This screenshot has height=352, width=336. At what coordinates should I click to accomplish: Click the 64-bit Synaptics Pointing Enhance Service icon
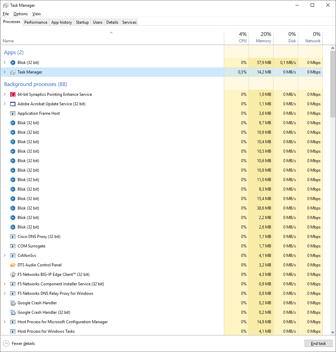12,94
